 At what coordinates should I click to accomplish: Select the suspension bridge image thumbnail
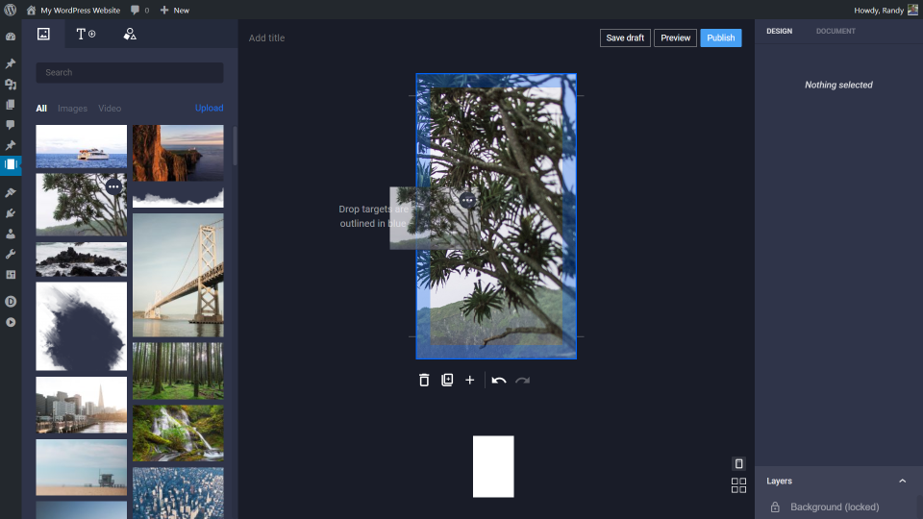(178, 275)
